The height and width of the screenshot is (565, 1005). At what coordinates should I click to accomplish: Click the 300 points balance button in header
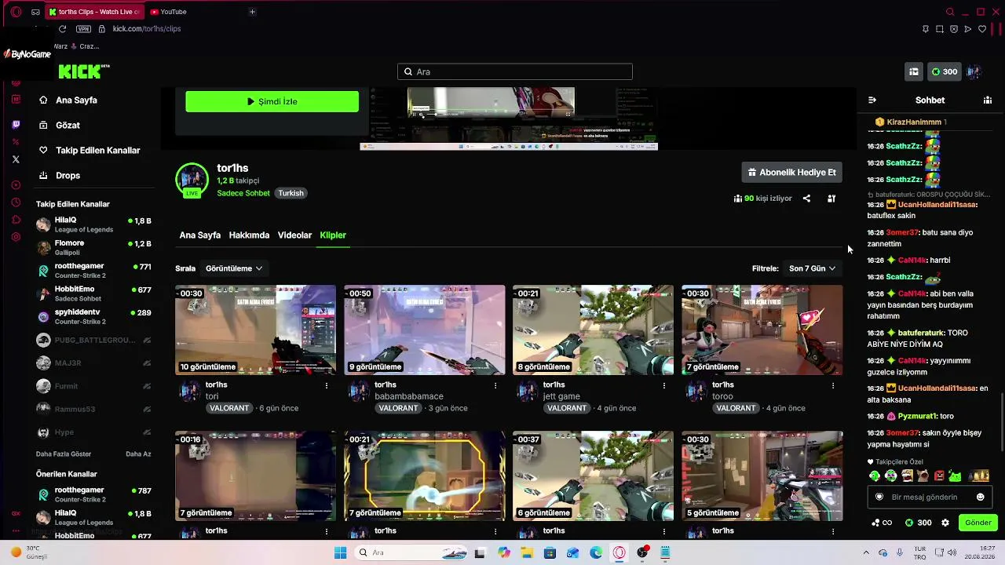(x=944, y=71)
